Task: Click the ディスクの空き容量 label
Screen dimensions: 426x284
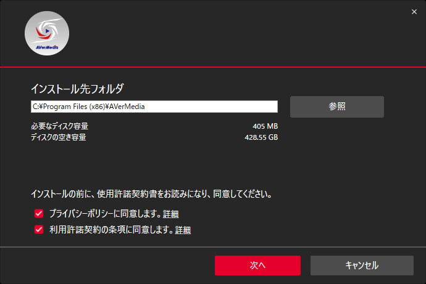Action: click(59, 137)
